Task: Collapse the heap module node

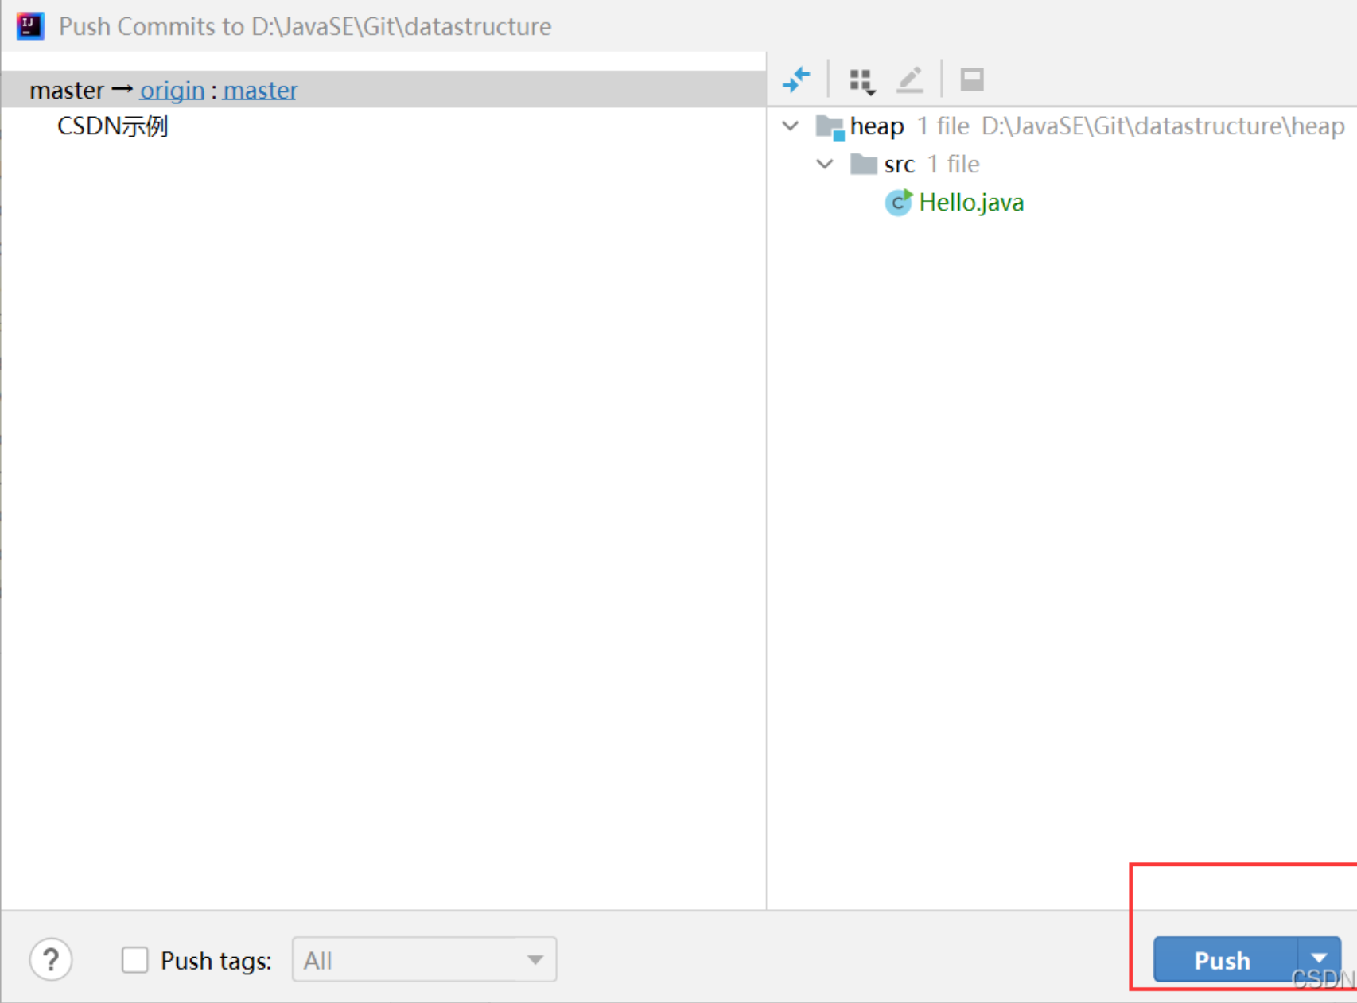Action: [791, 126]
